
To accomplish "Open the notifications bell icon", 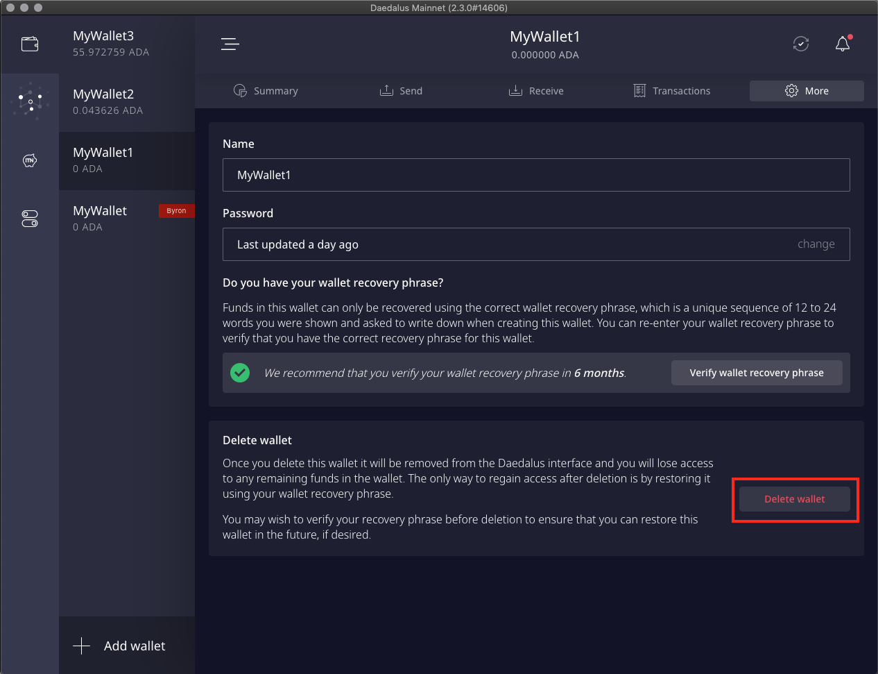I will pyautogui.click(x=843, y=44).
